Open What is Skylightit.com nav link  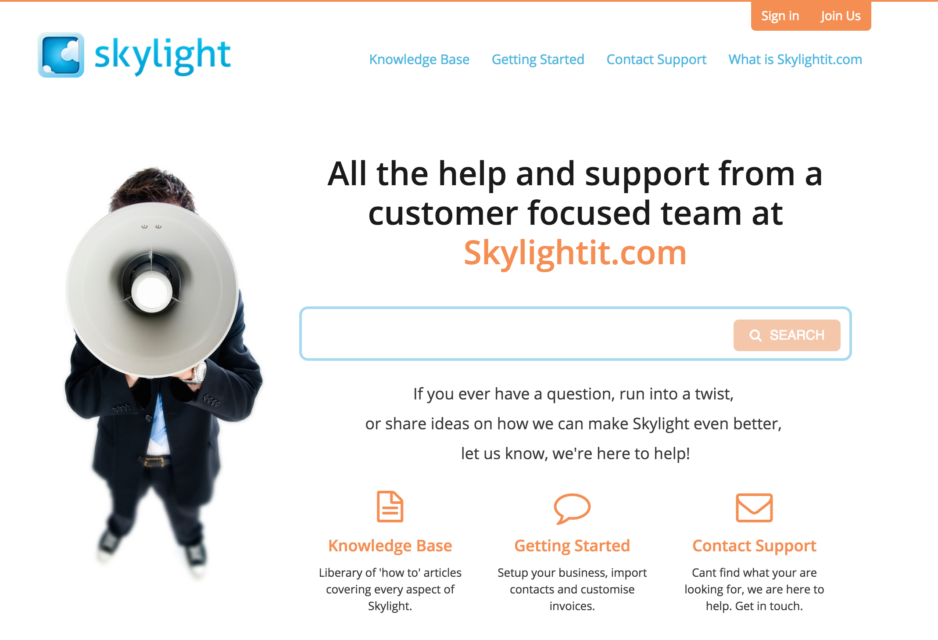[795, 59]
